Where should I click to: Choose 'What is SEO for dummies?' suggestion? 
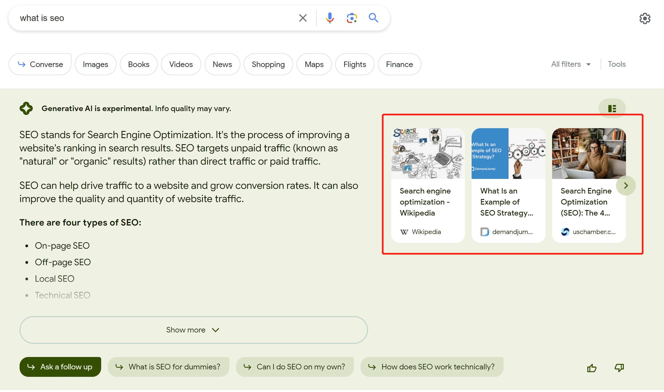[x=168, y=367]
